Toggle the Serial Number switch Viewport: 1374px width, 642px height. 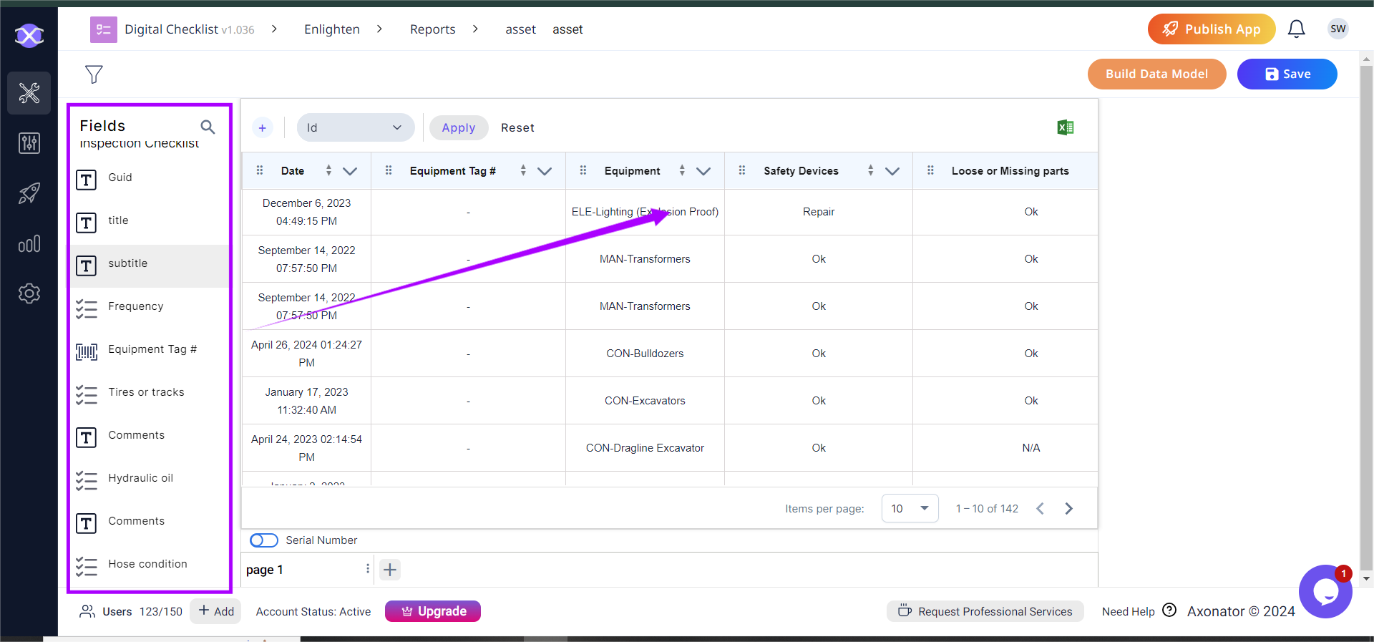[x=264, y=540]
